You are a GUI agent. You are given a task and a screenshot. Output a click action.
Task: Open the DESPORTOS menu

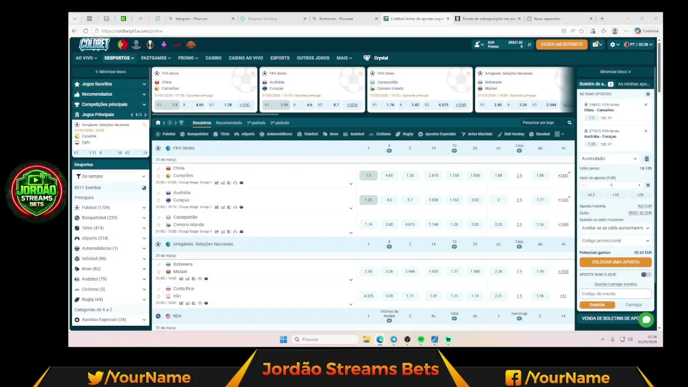(x=119, y=58)
